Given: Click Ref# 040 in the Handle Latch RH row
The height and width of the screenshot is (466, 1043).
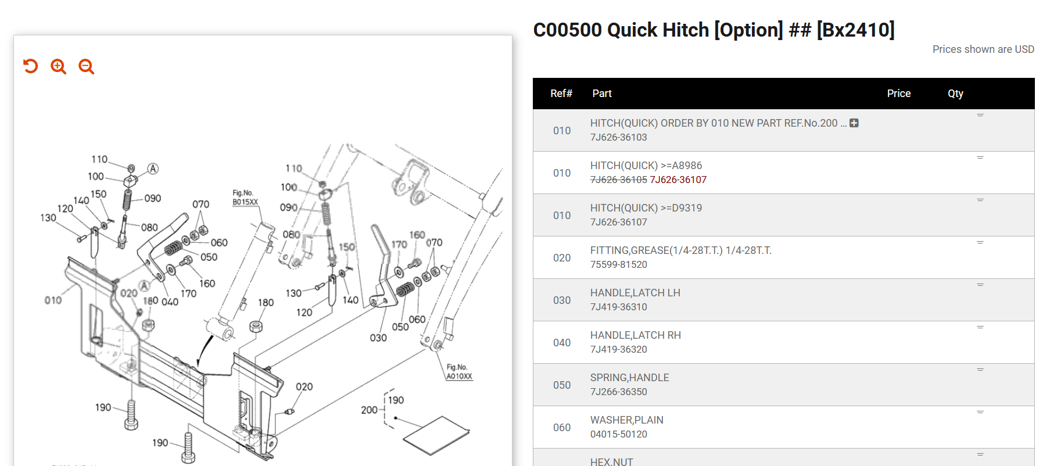Looking at the screenshot, I should [x=561, y=343].
